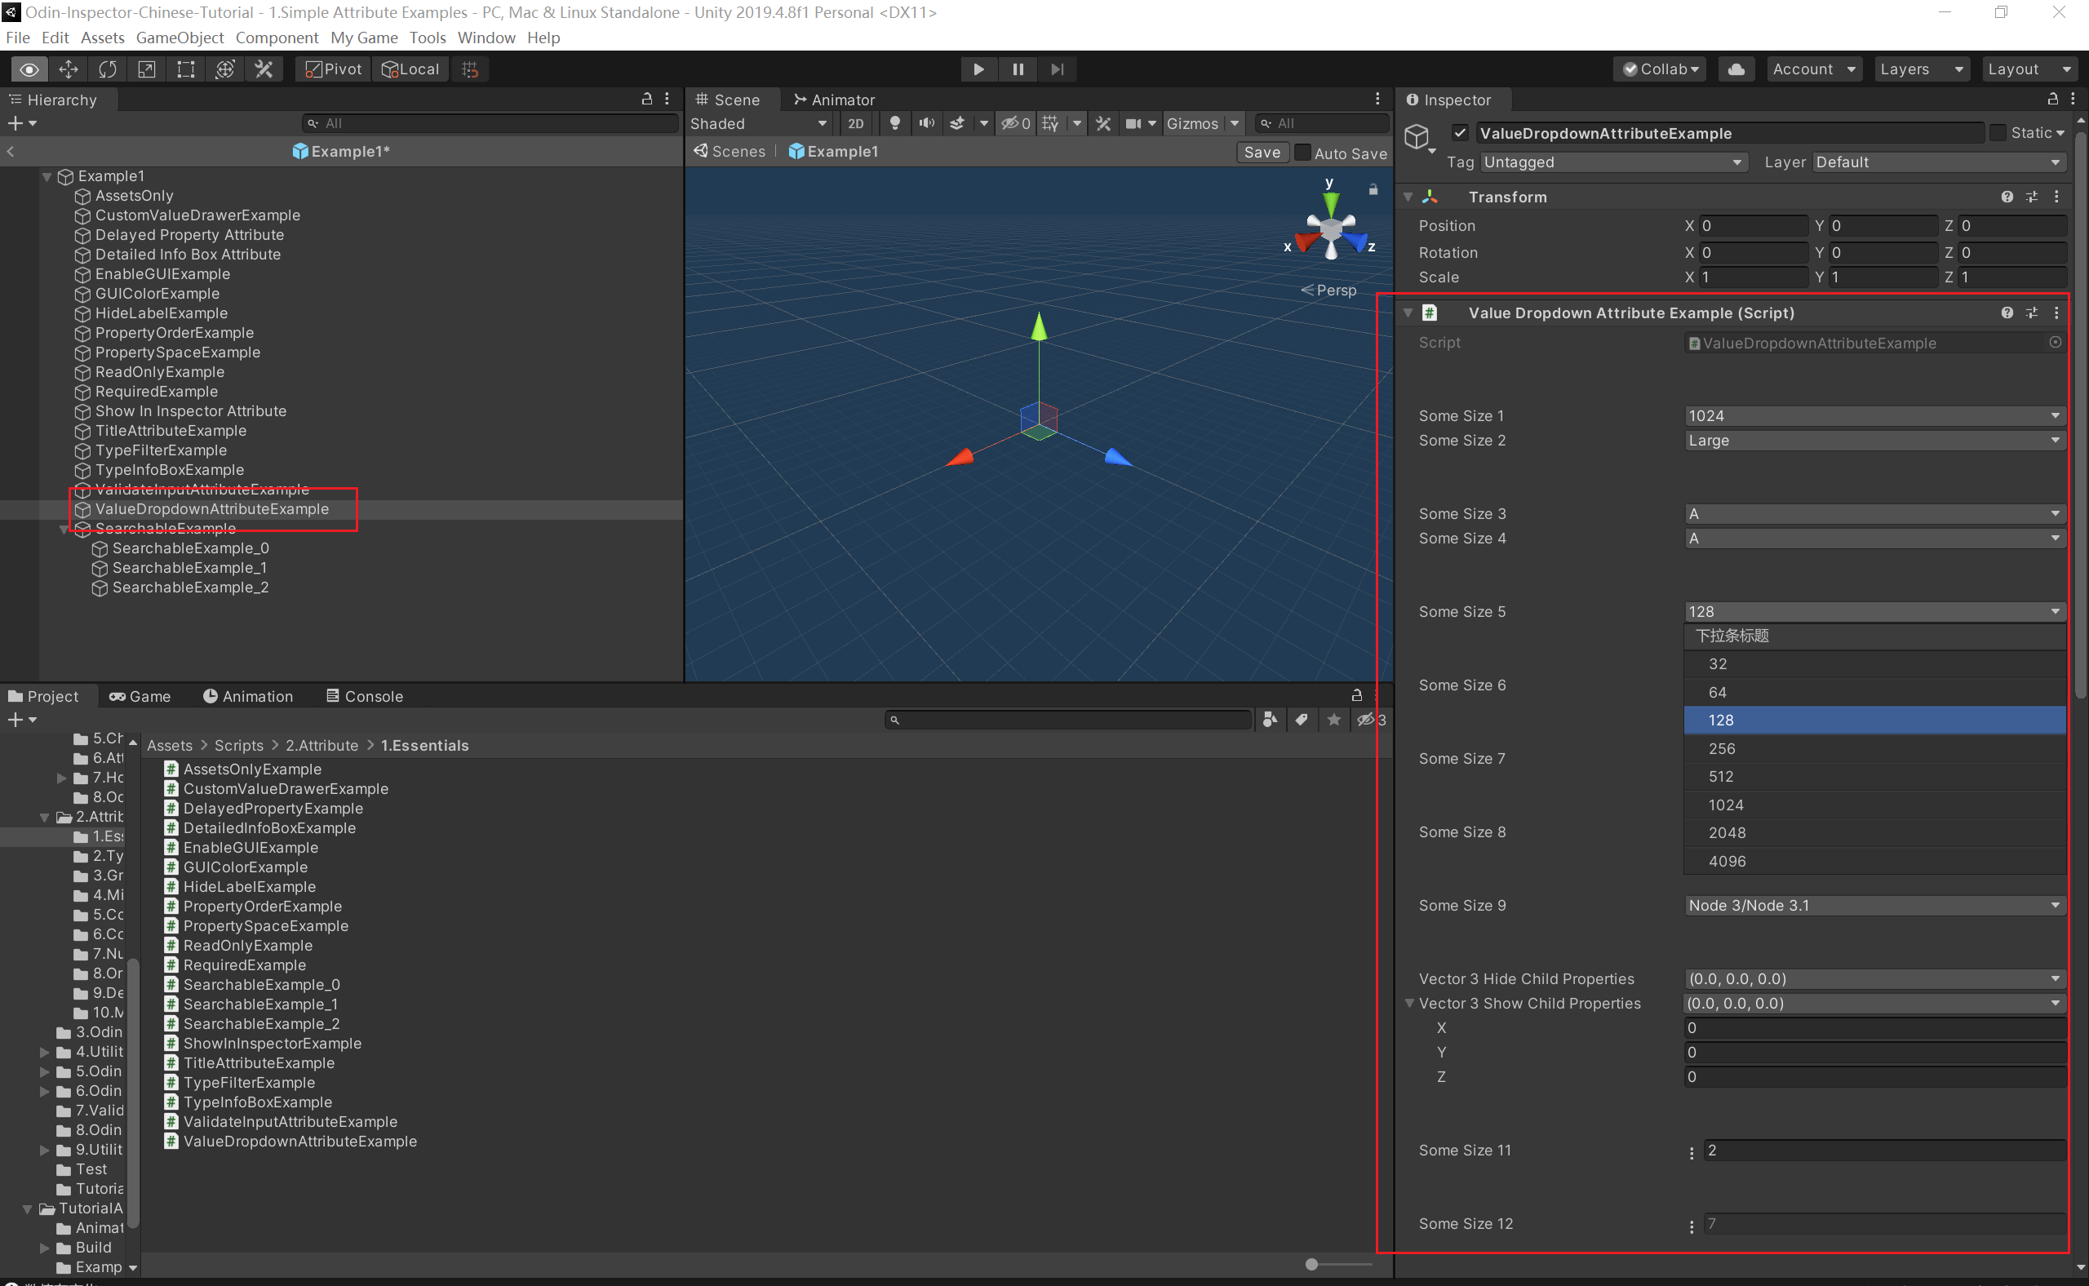This screenshot has width=2089, height=1286.
Task: Open the Window menu
Action: tap(486, 38)
